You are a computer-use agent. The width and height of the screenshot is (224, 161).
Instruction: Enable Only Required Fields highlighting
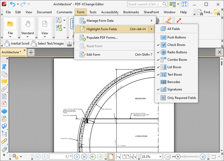(176, 98)
